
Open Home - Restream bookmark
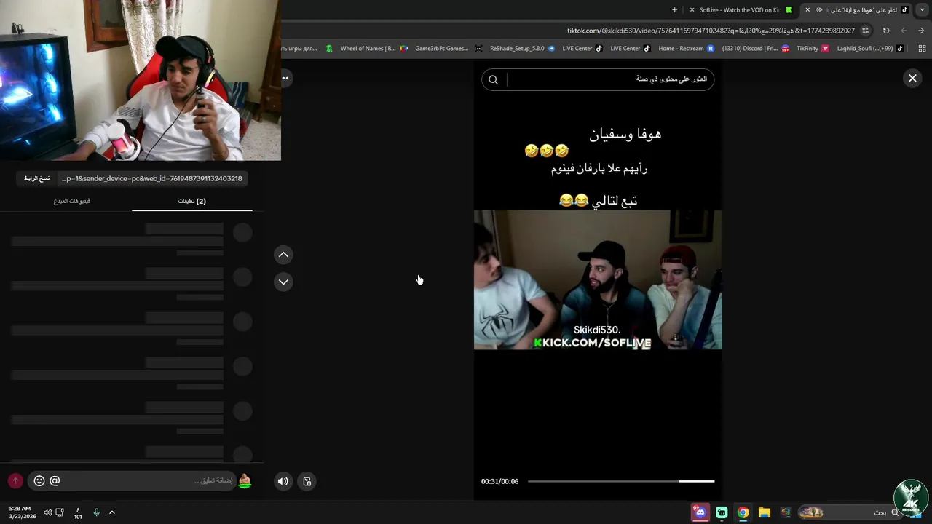pos(686,49)
